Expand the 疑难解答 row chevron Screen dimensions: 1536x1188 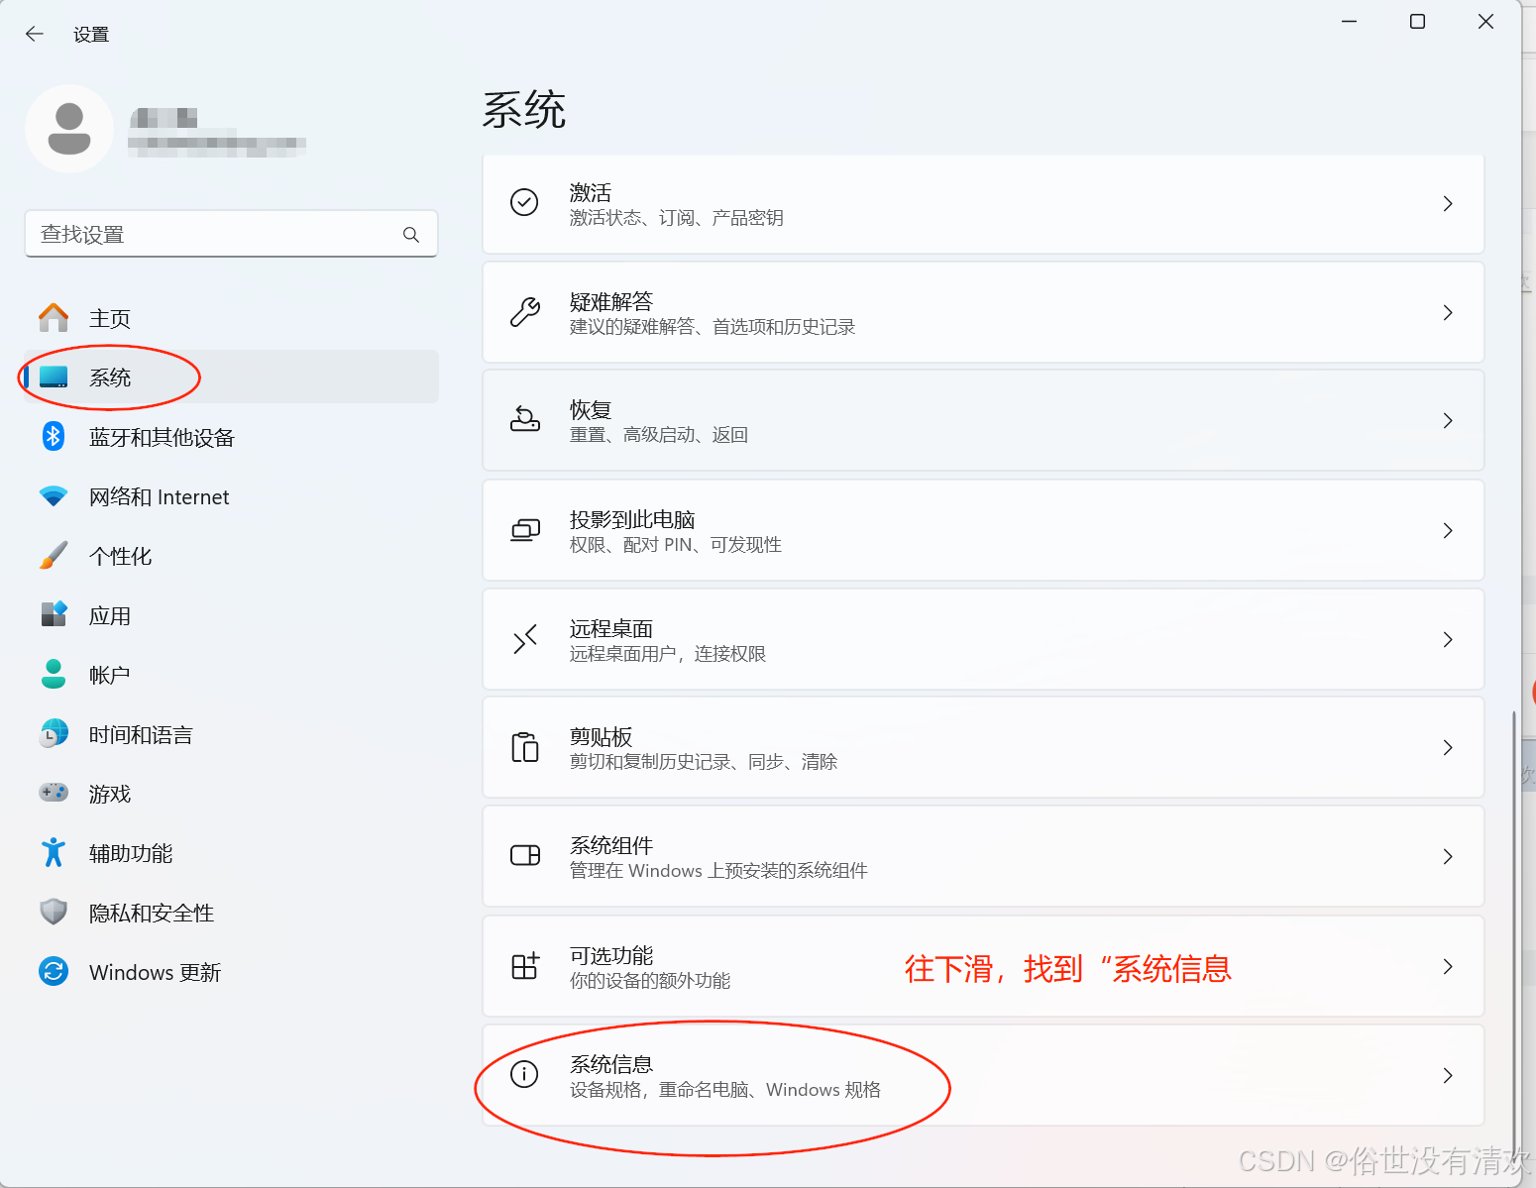click(x=1448, y=312)
